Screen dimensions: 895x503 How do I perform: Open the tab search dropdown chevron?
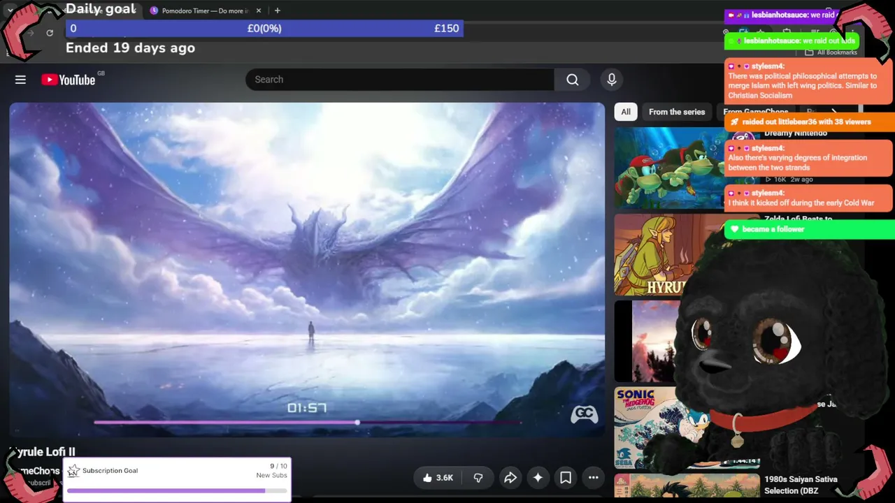coord(10,10)
